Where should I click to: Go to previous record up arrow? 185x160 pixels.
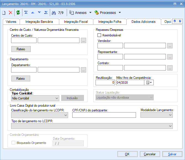tap(33, 12)
